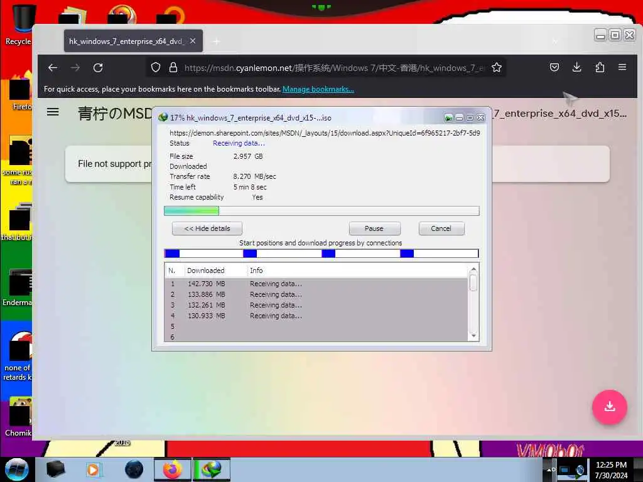Cancel the ISO download
The height and width of the screenshot is (482, 643).
point(441,228)
